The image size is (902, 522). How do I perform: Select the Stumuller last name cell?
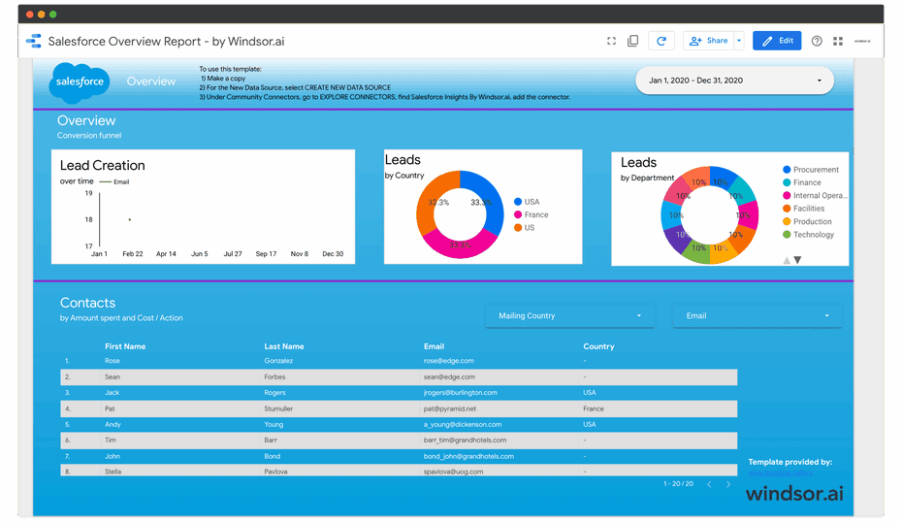(x=278, y=408)
